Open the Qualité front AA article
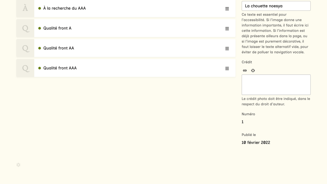The height and width of the screenshot is (184, 327). tap(59, 48)
